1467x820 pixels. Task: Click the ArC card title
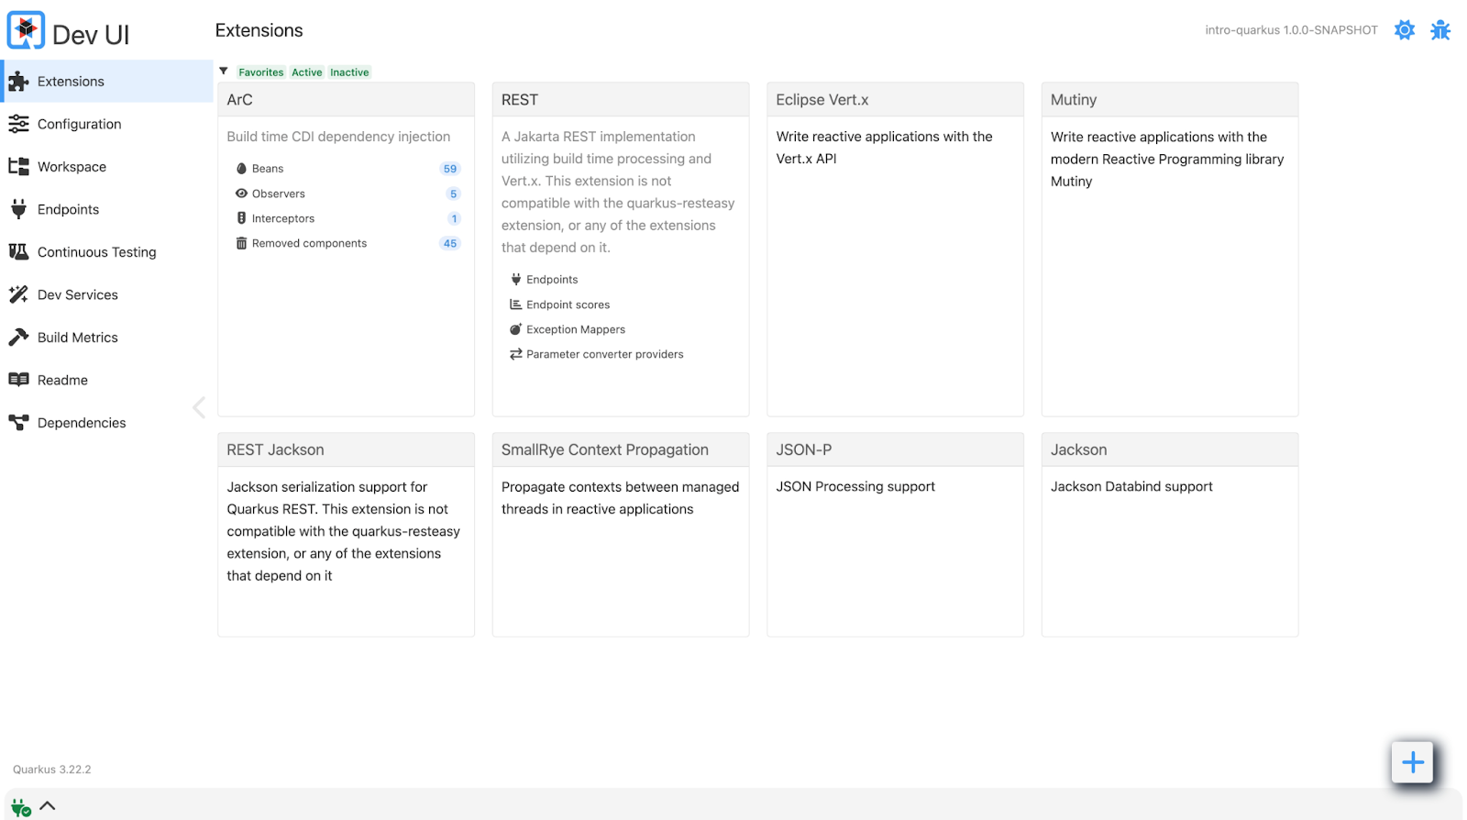coord(240,100)
